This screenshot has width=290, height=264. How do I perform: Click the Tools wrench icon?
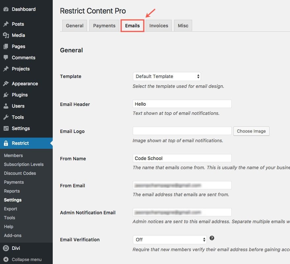(x=6, y=117)
